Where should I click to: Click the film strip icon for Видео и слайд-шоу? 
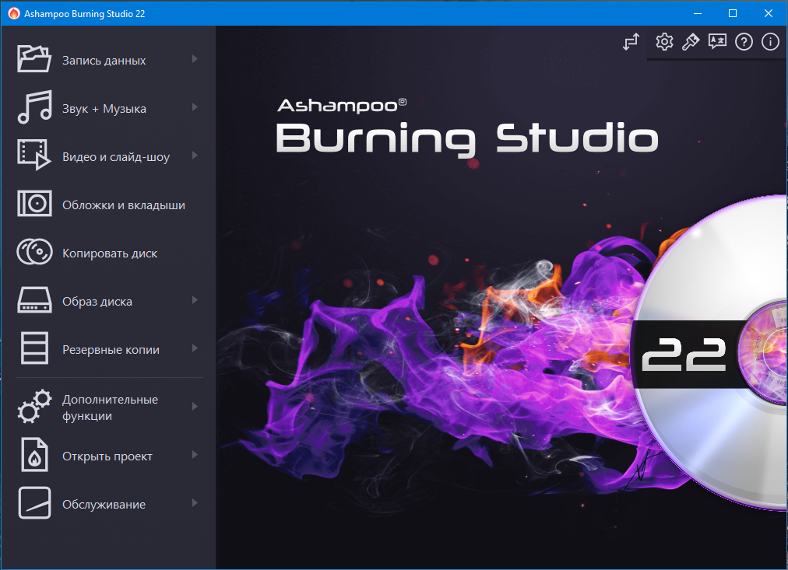click(x=34, y=155)
